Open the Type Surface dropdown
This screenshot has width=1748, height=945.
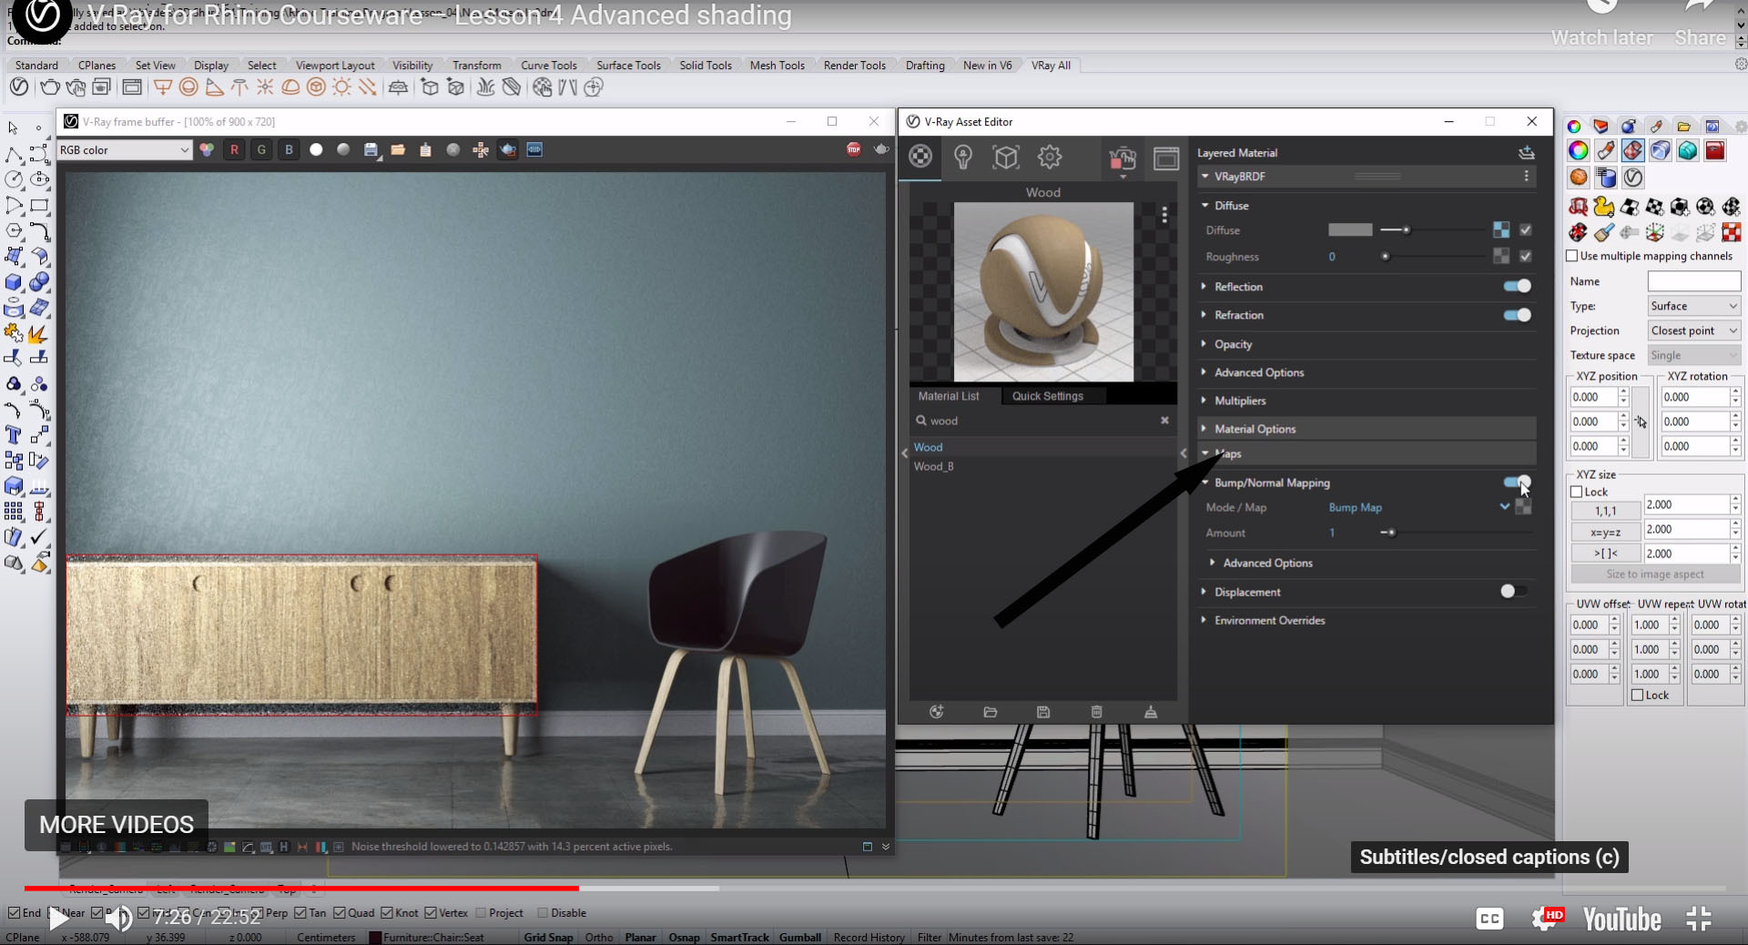click(x=1694, y=306)
